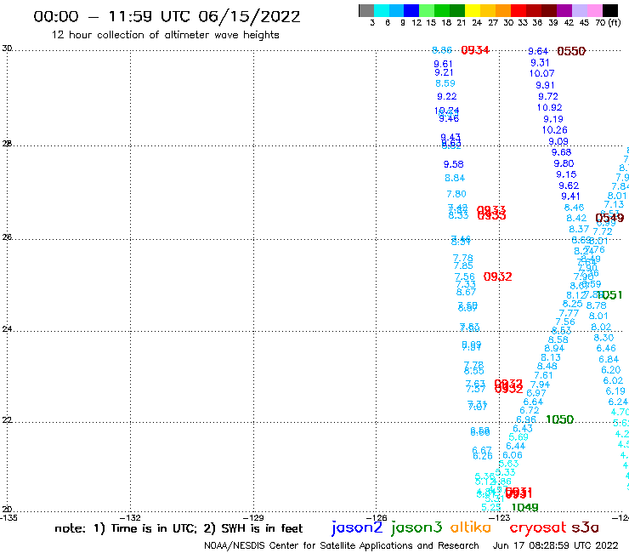Click the subtitle '12 hour collection of altimeter wave heights'

pos(165,35)
